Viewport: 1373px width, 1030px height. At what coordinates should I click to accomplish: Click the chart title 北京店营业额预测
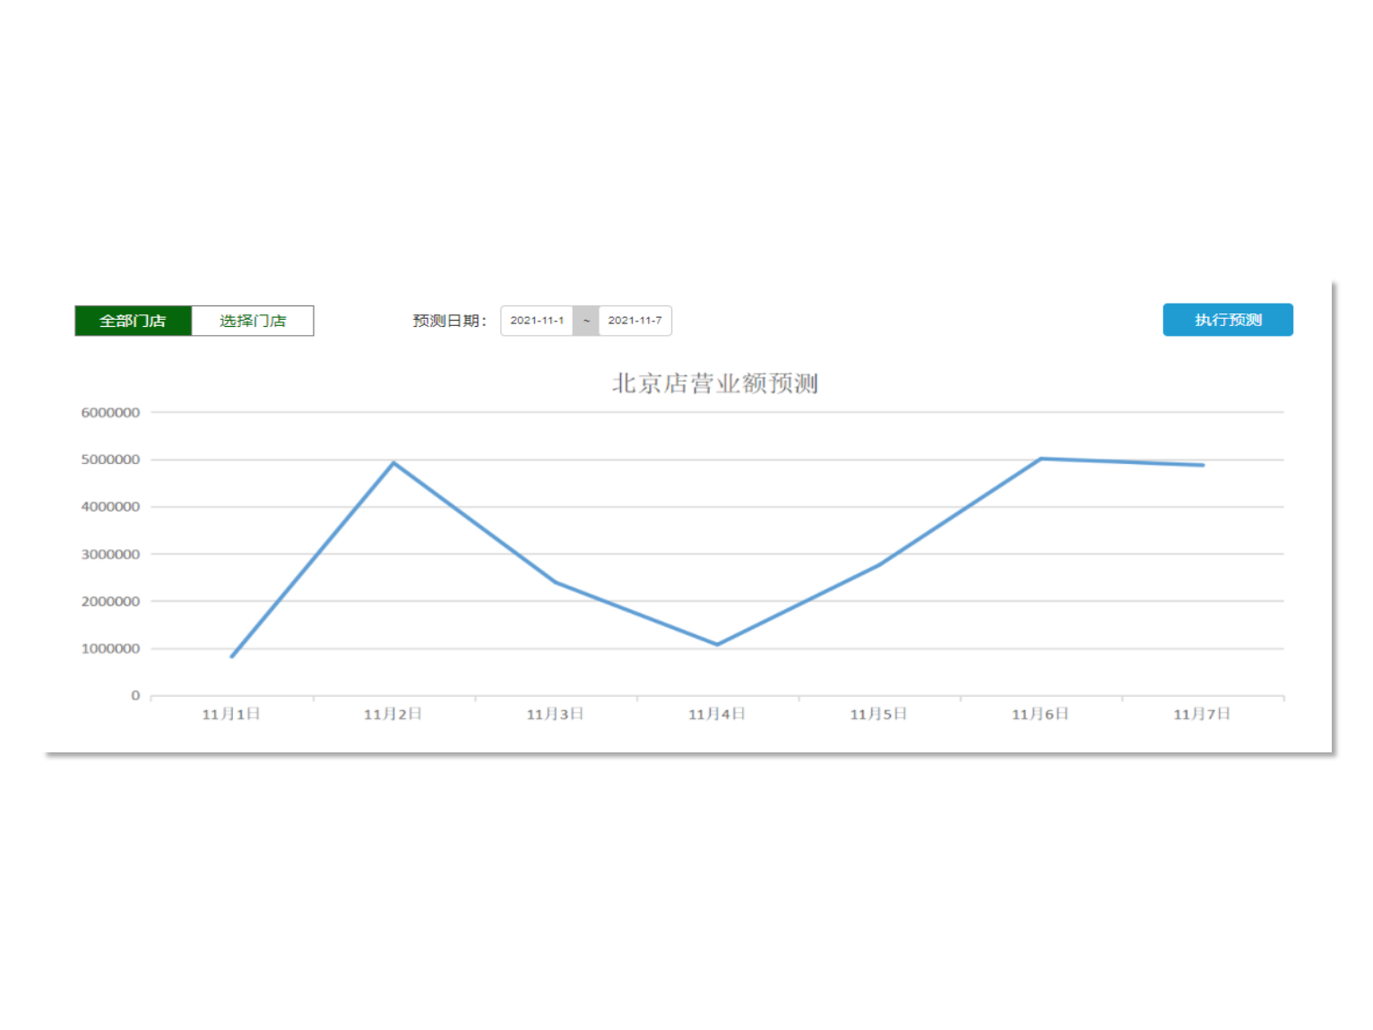pos(714,383)
